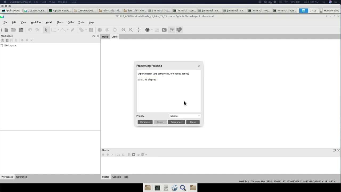Zoom in with the magnifier plus icon
The width and height of the screenshot is (341, 192).
coord(124,30)
